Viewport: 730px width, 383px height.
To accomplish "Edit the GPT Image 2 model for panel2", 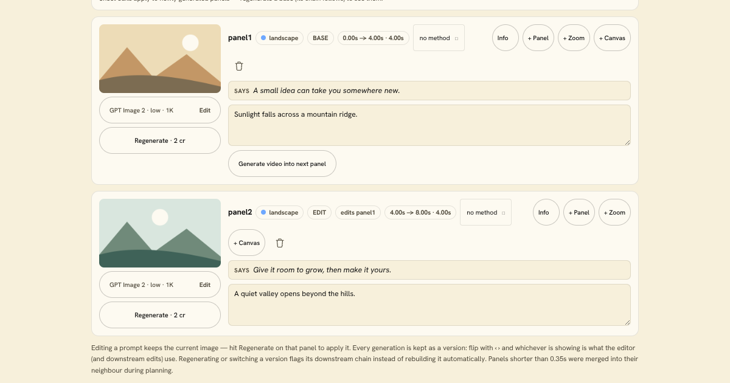I will click(x=160, y=285).
